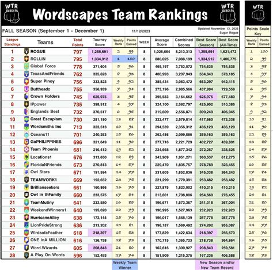Click ROGUE's all-time best score 1,621,472

[x=228, y=52]
